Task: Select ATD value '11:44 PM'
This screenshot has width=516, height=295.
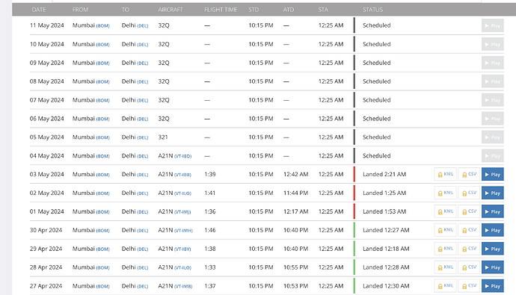Action: (x=296, y=193)
